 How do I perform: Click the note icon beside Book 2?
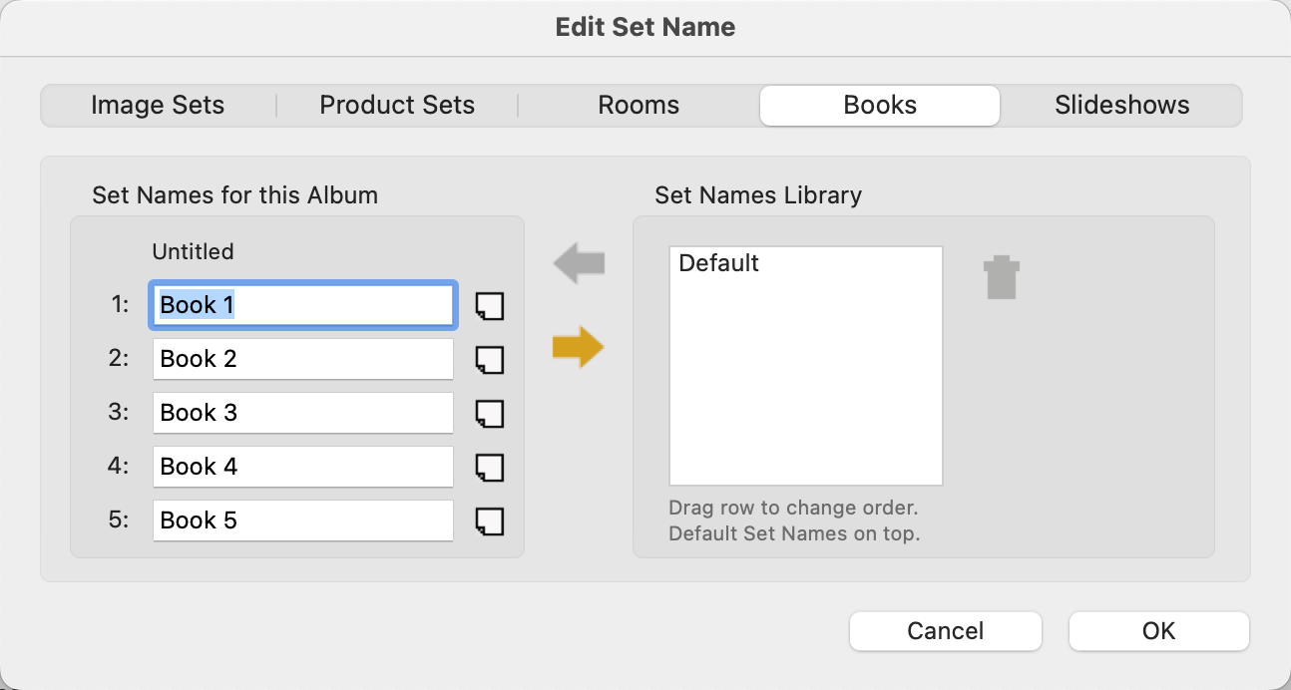tap(489, 360)
